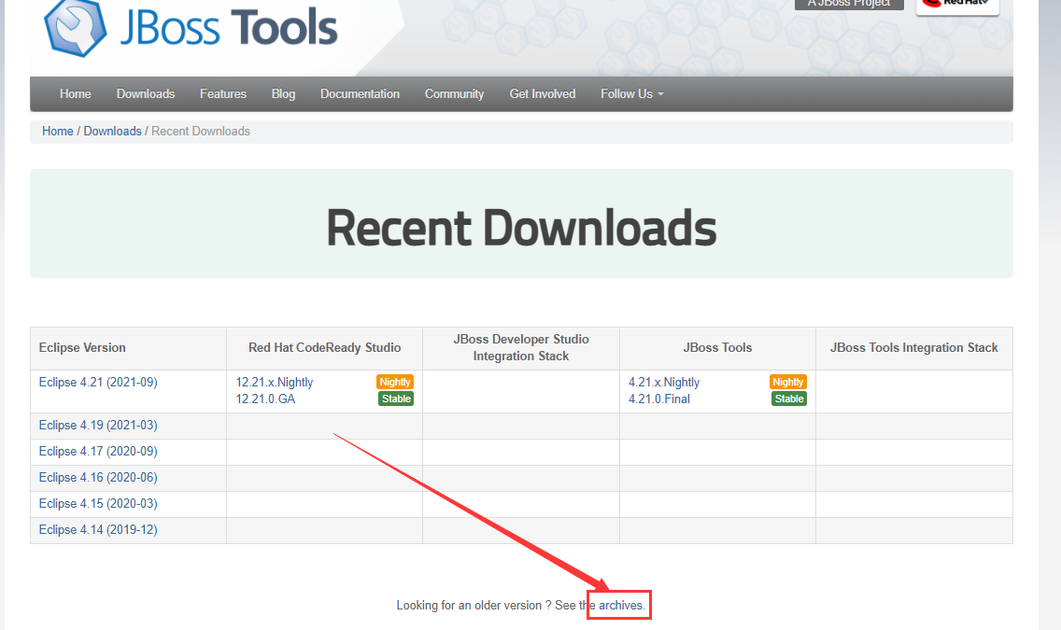Open Eclipse 4.17 (2020-09) link
This screenshot has height=630, width=1061.
click(98, 452)
